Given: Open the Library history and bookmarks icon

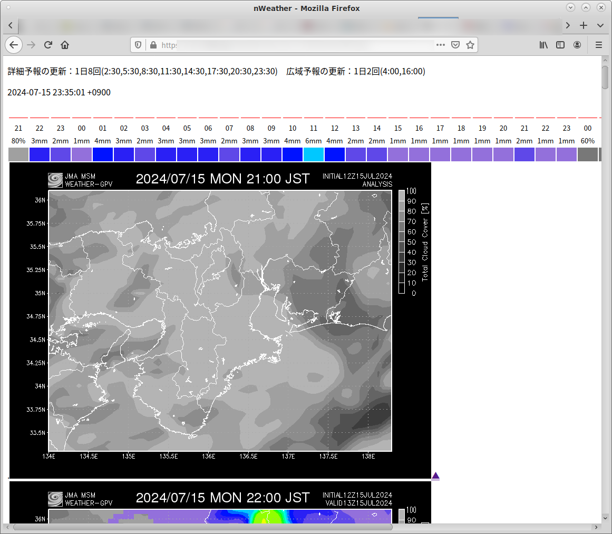Looking at the screenshot, I should (x=543, y=45).
